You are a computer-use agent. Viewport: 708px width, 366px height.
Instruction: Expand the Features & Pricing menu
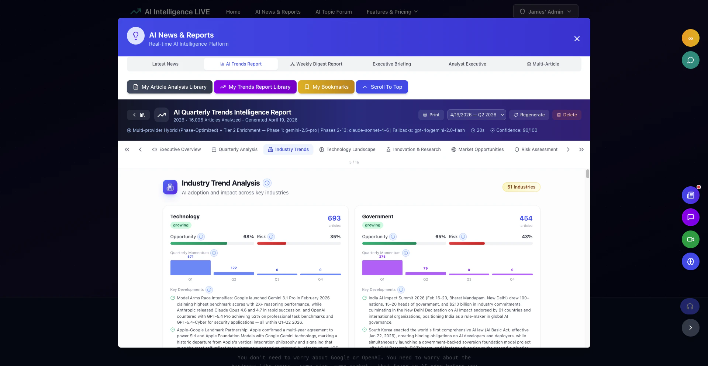(x=392, y=12)
